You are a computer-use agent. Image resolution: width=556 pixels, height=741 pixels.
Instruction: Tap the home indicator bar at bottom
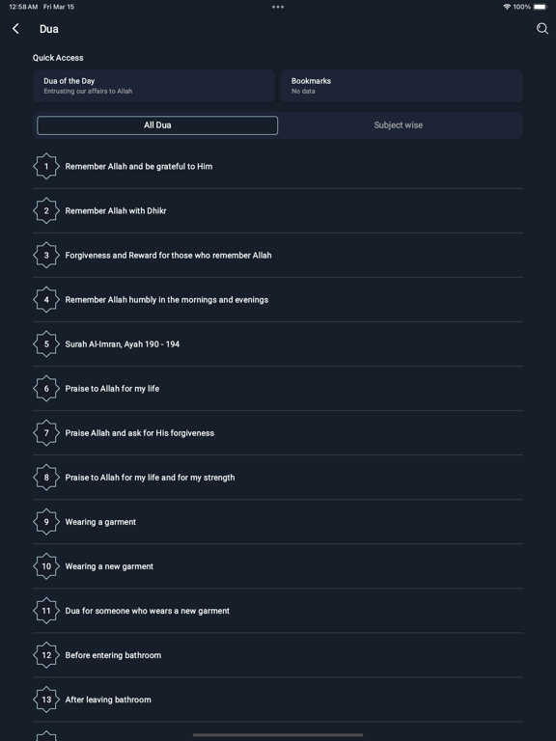[x=278, y=735]
